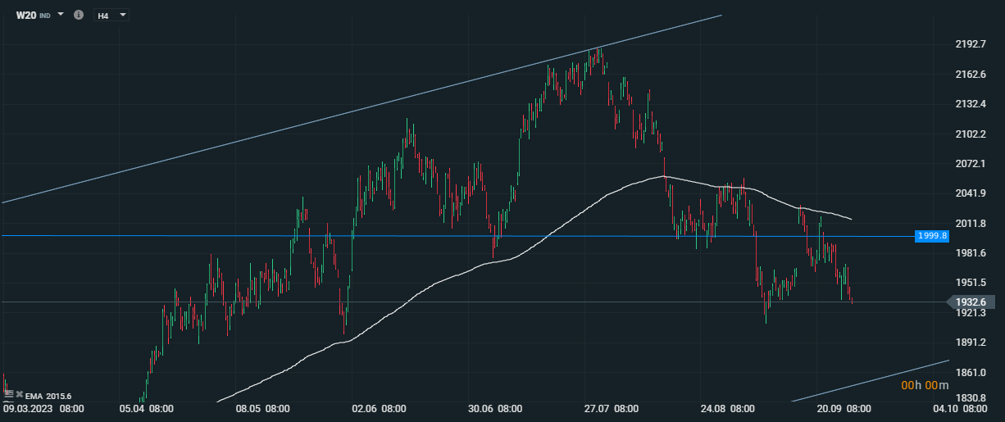Click the 2102.2 price axis value
This screenshot has width=1005, height=422.
(x=970, y=134)
